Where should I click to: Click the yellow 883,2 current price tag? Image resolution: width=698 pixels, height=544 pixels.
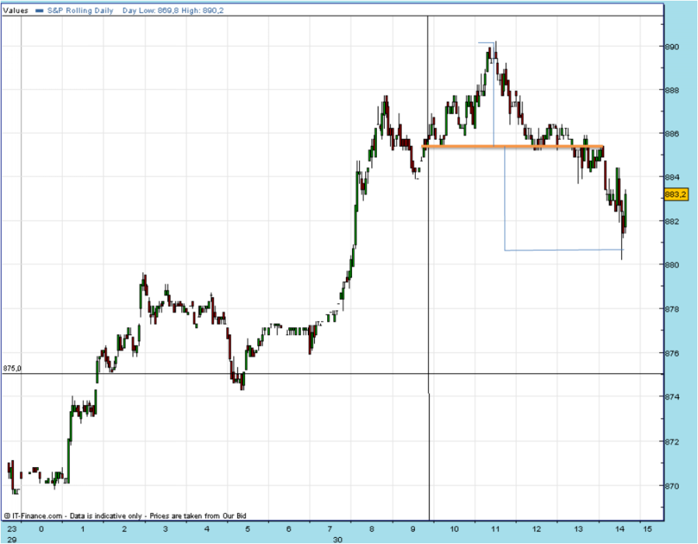(675, 194)
